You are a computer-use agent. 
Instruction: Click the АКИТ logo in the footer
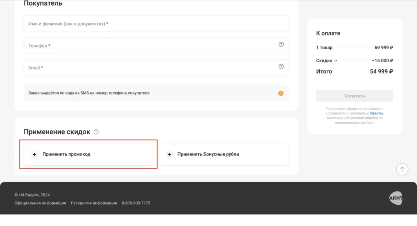[x=395, y=198]
